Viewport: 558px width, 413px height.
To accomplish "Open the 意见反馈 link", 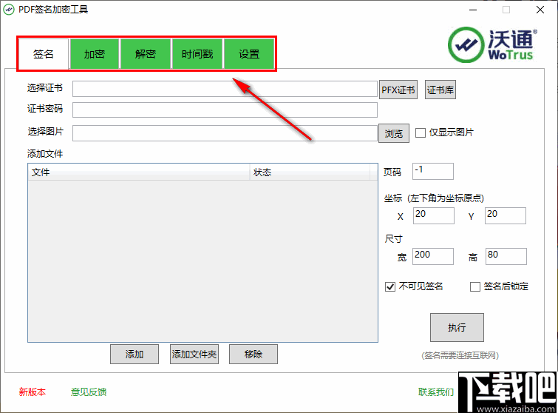I will (89, 392).
